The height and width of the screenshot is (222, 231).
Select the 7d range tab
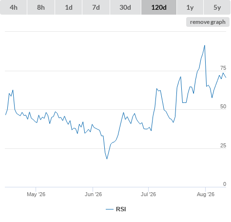pyautogui.click(x=96, y=7)
